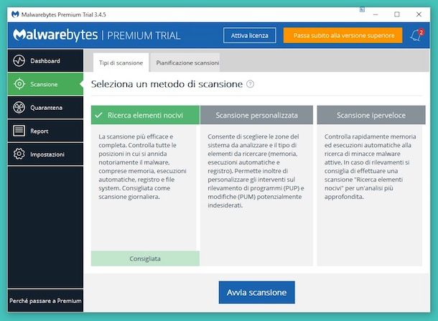Image resolution: width=438 pixels, height=321 pixels.
Task: Click the Consigliata label
Action: point(145,259)
